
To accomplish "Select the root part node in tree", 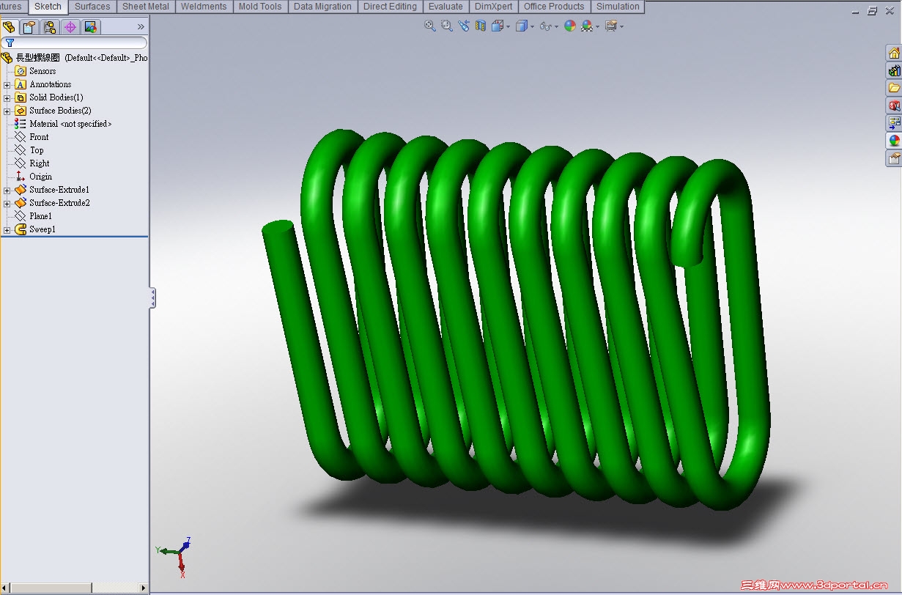I will [x=75, y=58].
